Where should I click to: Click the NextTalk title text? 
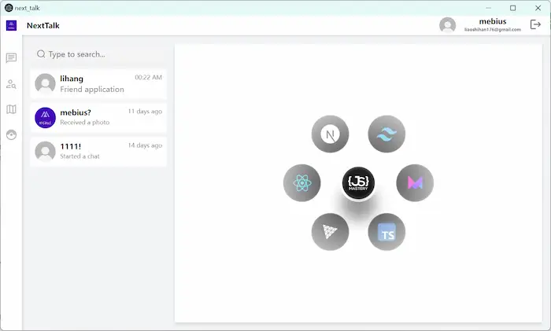43,26
